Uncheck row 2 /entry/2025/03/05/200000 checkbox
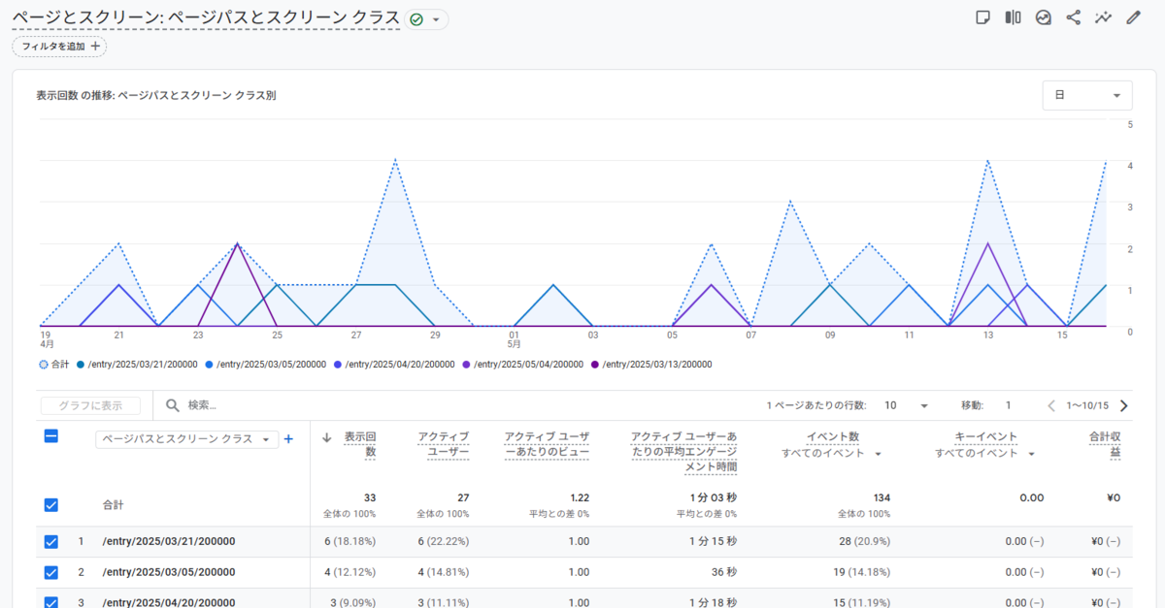This screenshot has width=1165, height=608. (x=51, y=572)
